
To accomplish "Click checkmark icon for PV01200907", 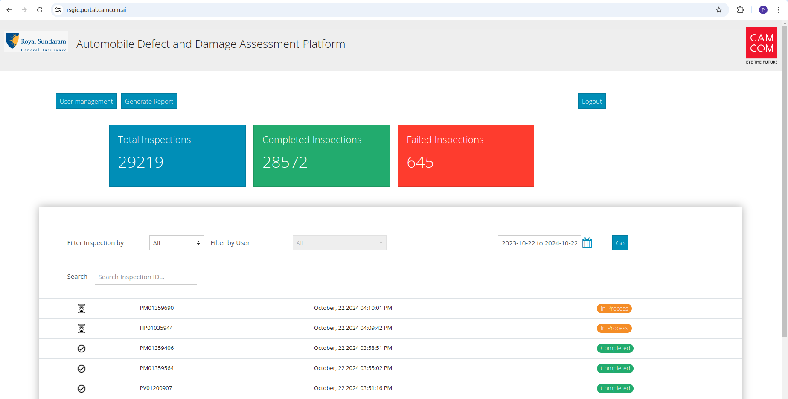I will 81,389.
